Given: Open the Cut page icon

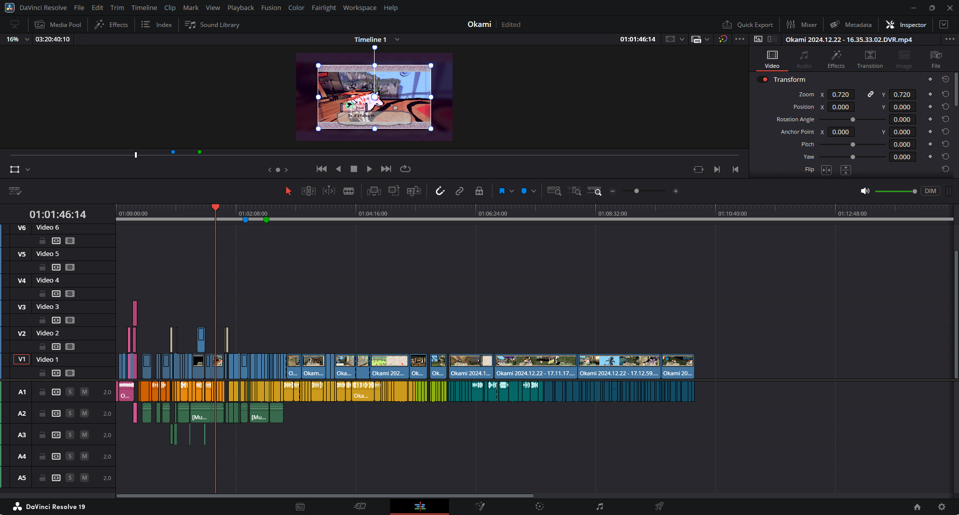Looking at the screenshot, I should click(360, 507).
